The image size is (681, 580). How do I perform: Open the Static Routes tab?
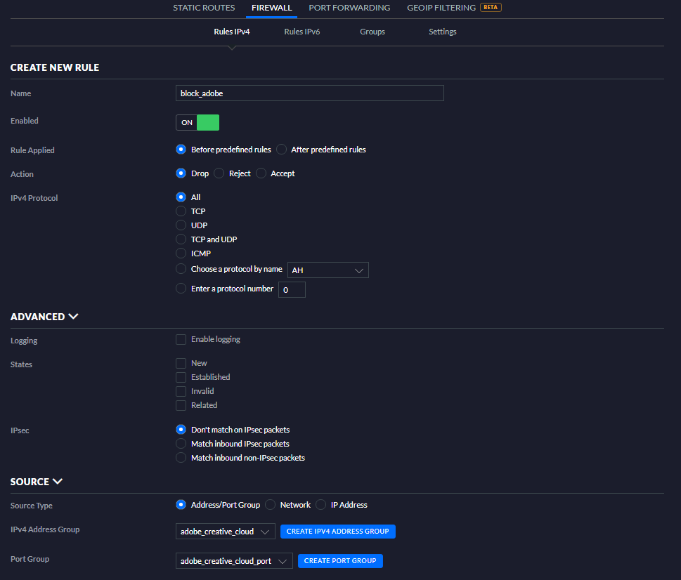coord(203,8)
